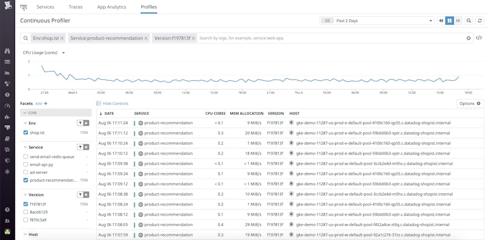
Task: Remove the Env:shop.ist filter tag
Action: tap(62, 38)
